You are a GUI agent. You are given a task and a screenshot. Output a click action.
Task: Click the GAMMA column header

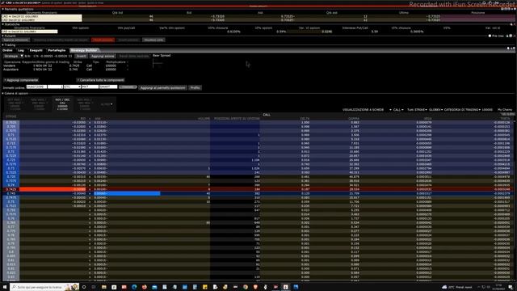point(354,119)
